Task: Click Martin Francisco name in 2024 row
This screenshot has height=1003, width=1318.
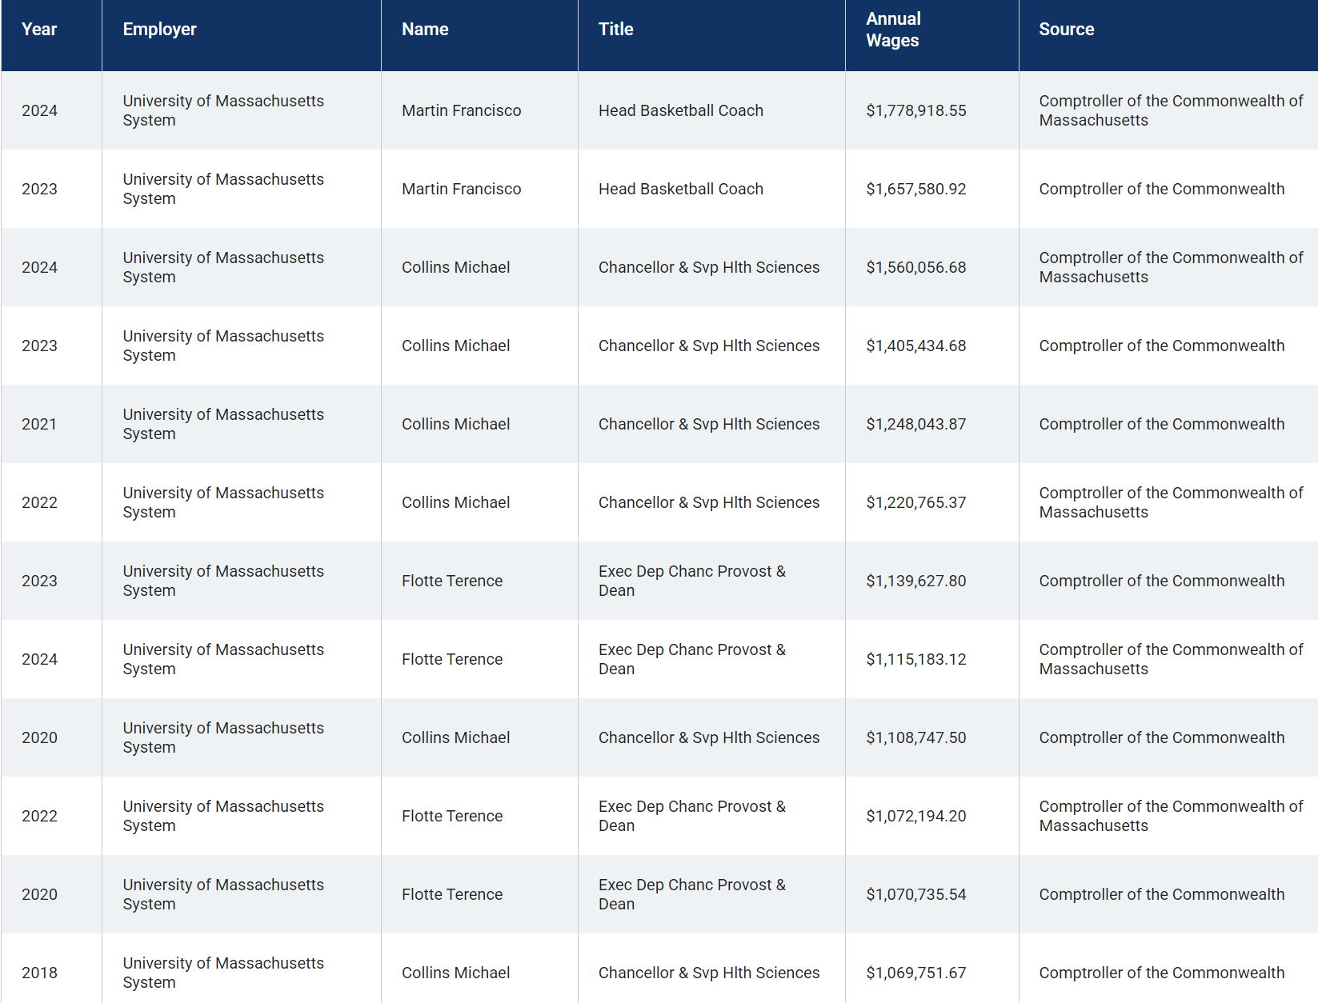Action: click(x=461, y=111)
